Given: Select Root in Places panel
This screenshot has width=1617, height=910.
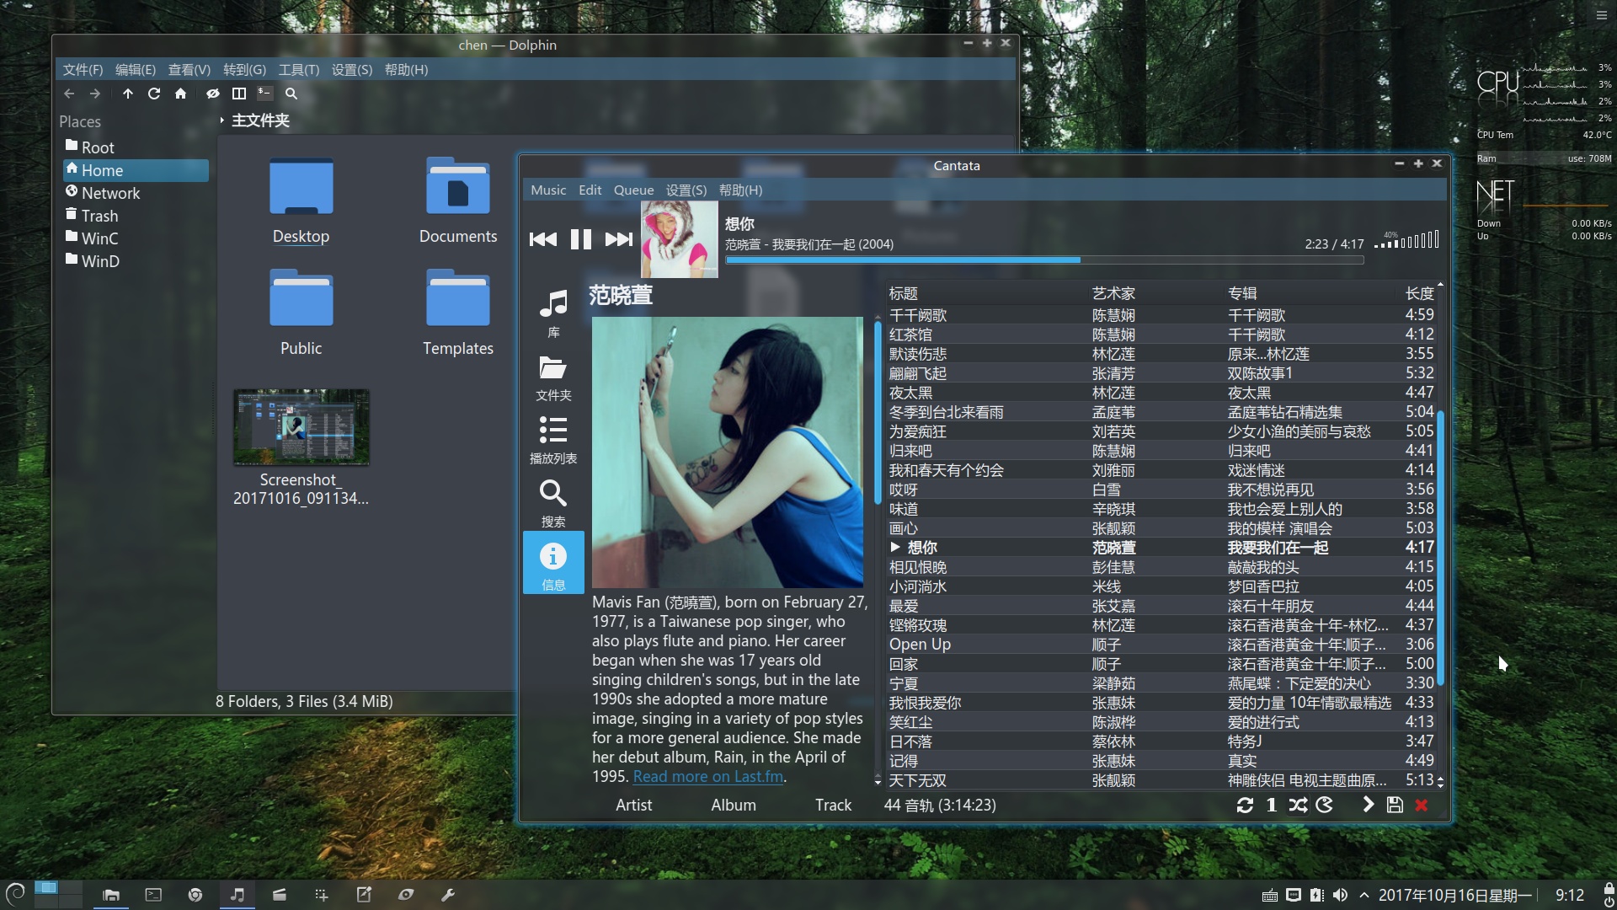Looking at the screenshot, I should tap(136, 147).
